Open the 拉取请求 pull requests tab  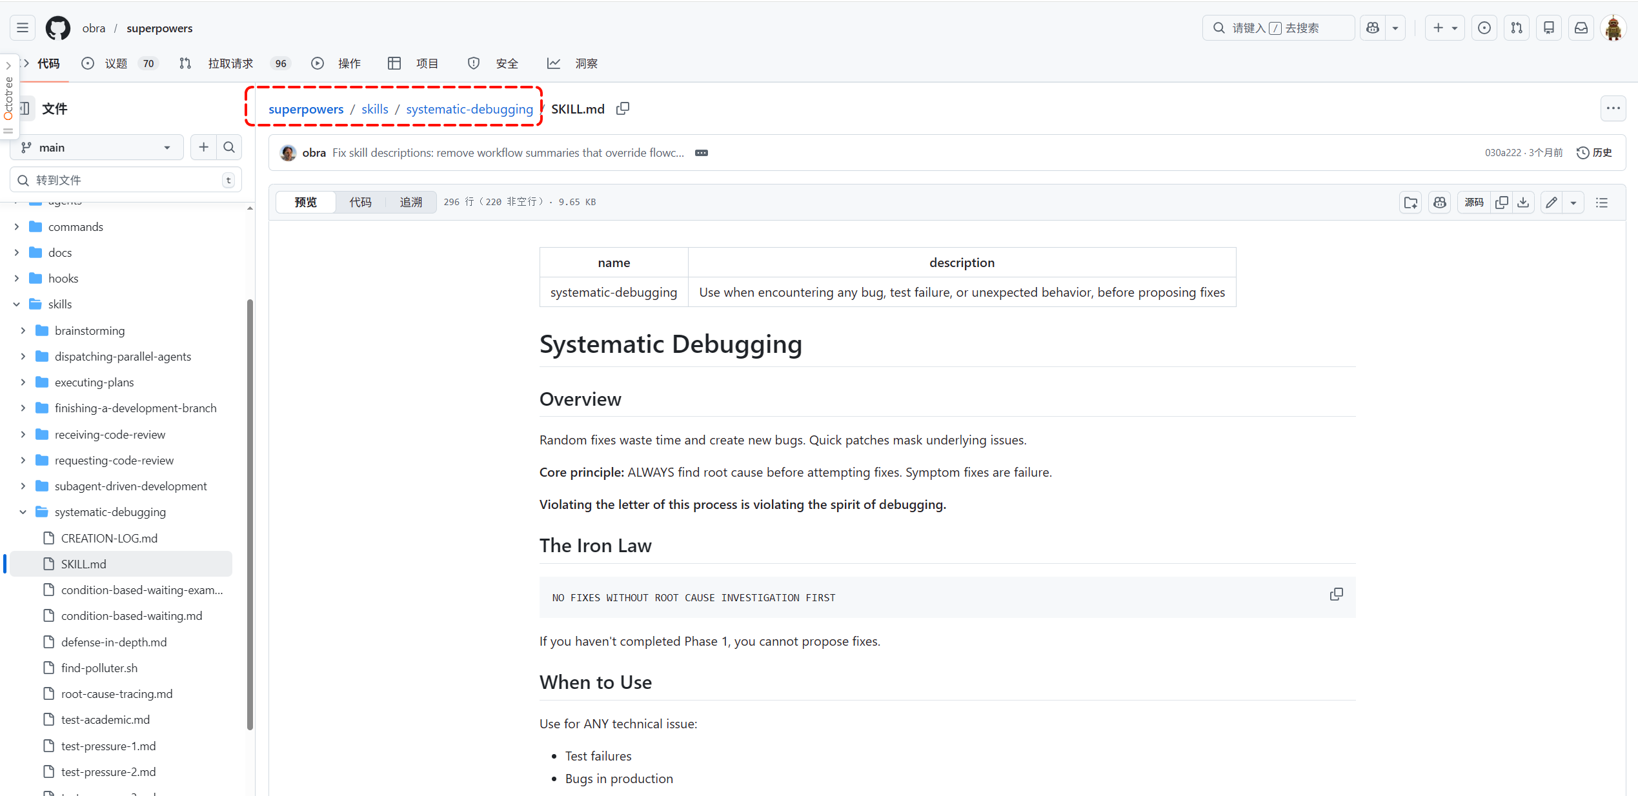(230, 63)
